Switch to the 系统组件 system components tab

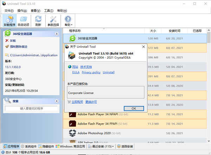point(29,147)
